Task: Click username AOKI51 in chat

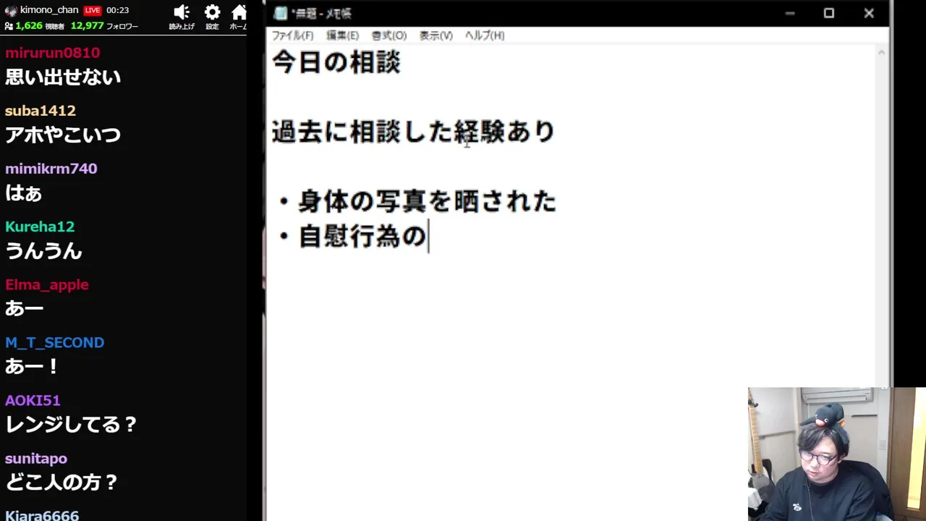Action: tap(33, 400)
